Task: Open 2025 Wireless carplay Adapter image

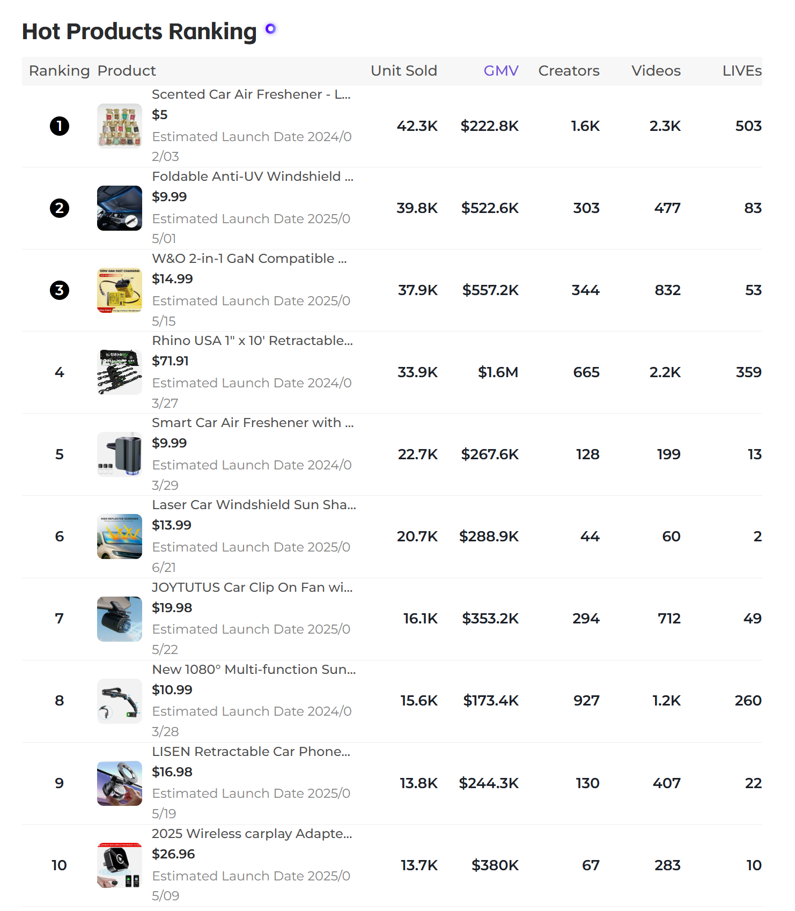Action: coord(120,865)
